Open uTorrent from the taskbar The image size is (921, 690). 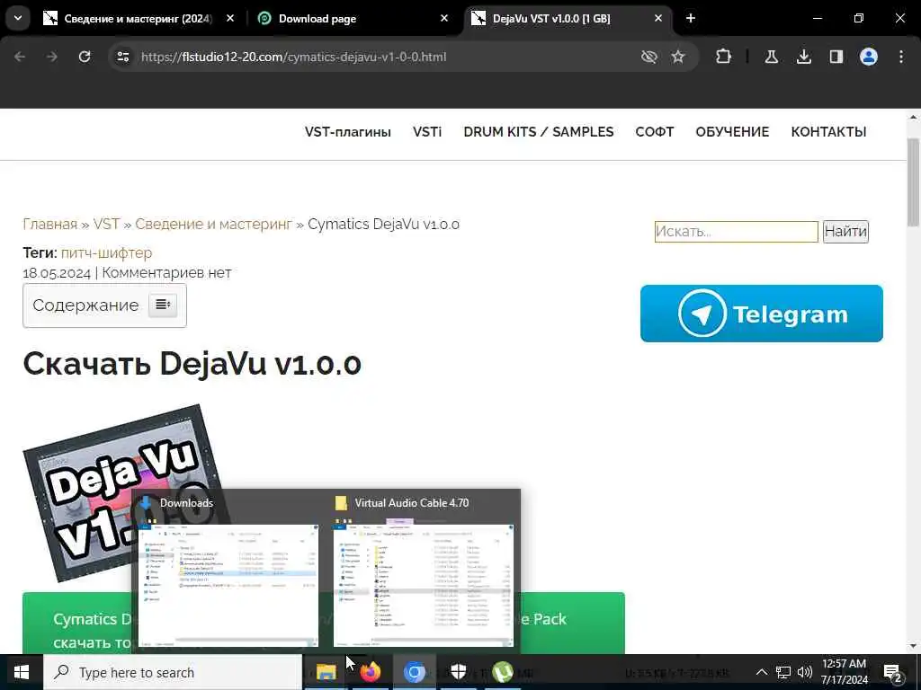click(x=502, y=672)
